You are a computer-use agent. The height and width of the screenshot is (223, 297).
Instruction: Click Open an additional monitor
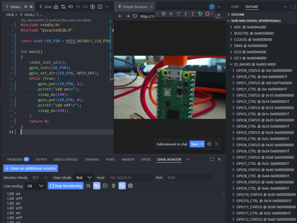point(31,168)
